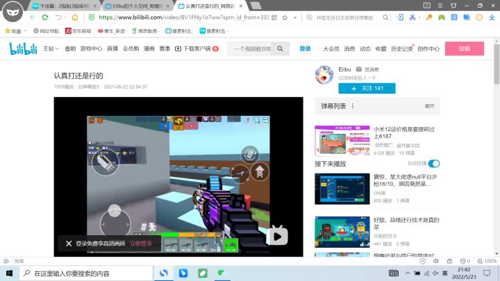
Task: Click the pink 投稿 button
Action: pyautogui.click(x=465, y=49)
